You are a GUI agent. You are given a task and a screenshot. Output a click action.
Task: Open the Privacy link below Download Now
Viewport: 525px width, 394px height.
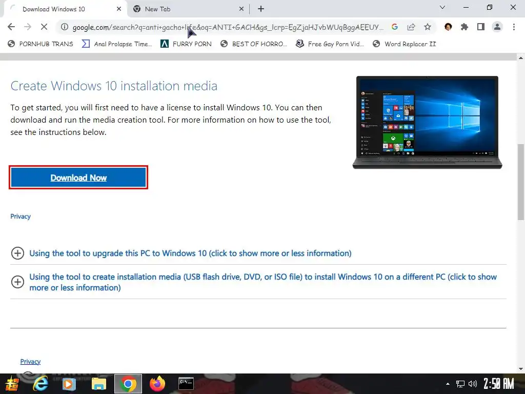click(x=21, y=216)
